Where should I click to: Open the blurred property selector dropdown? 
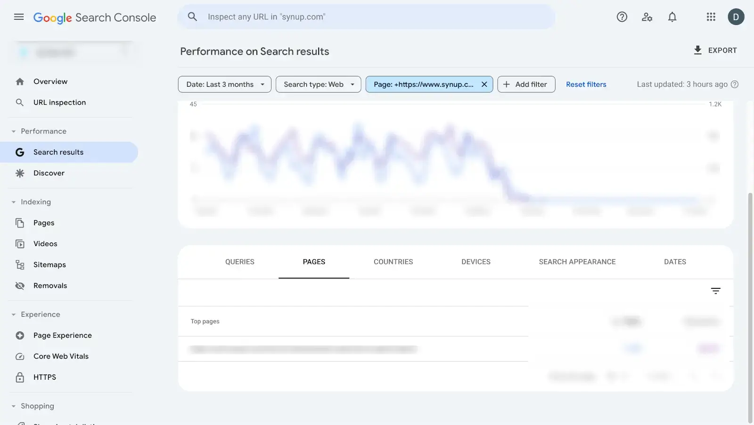click(x=73, y=52)
